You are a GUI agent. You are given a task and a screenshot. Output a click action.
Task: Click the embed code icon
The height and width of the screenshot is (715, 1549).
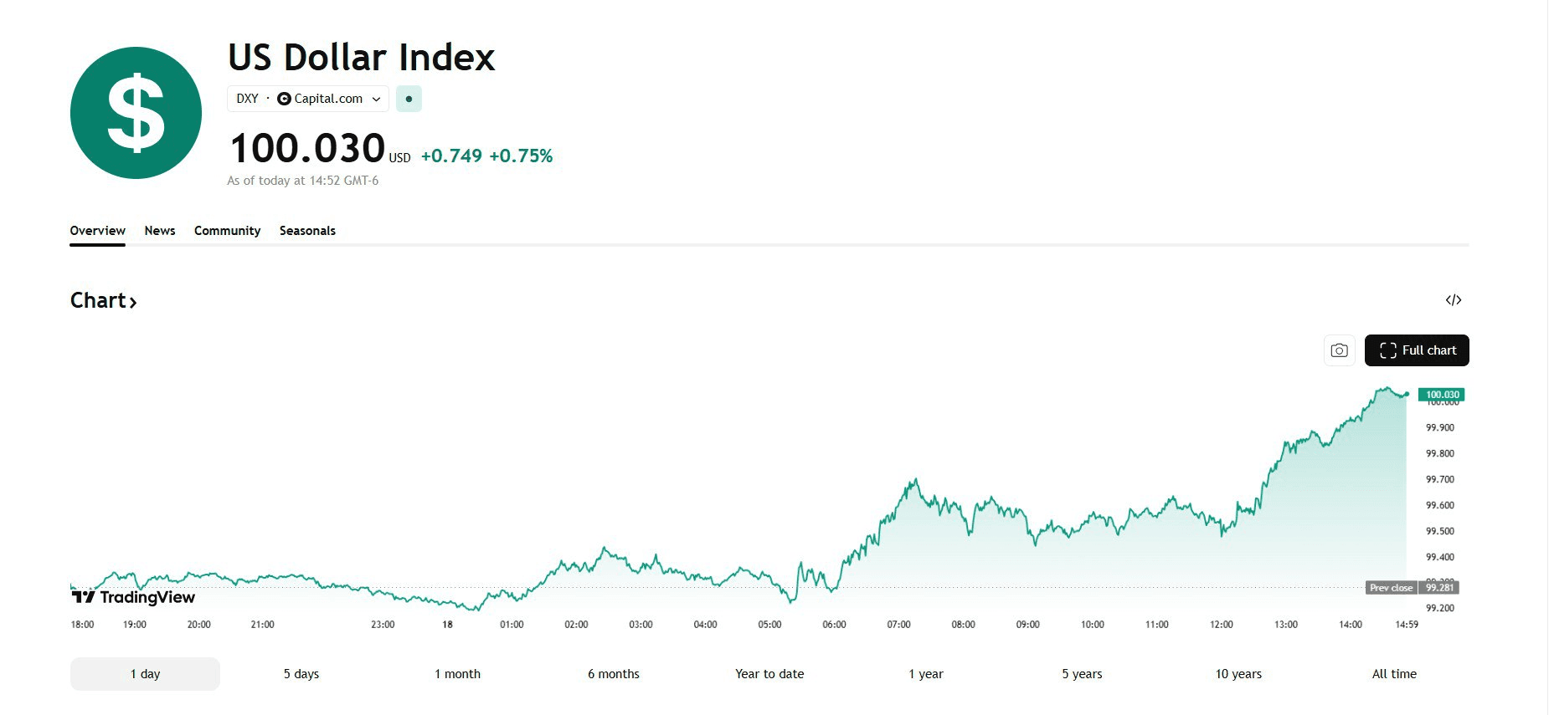click(x=1454, y=300)
